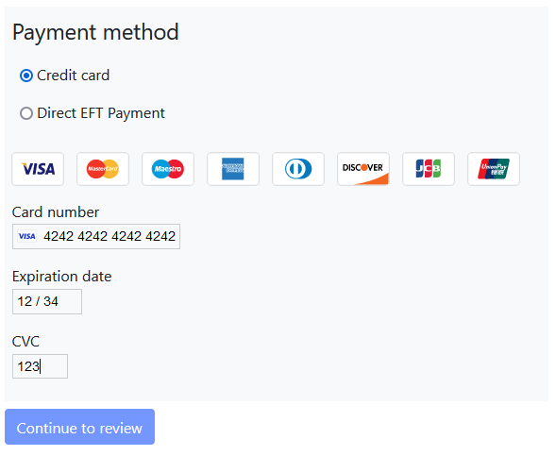This screenshot has width=556, height=456.
Task: Click the JCB card logo
Action: 429,169
